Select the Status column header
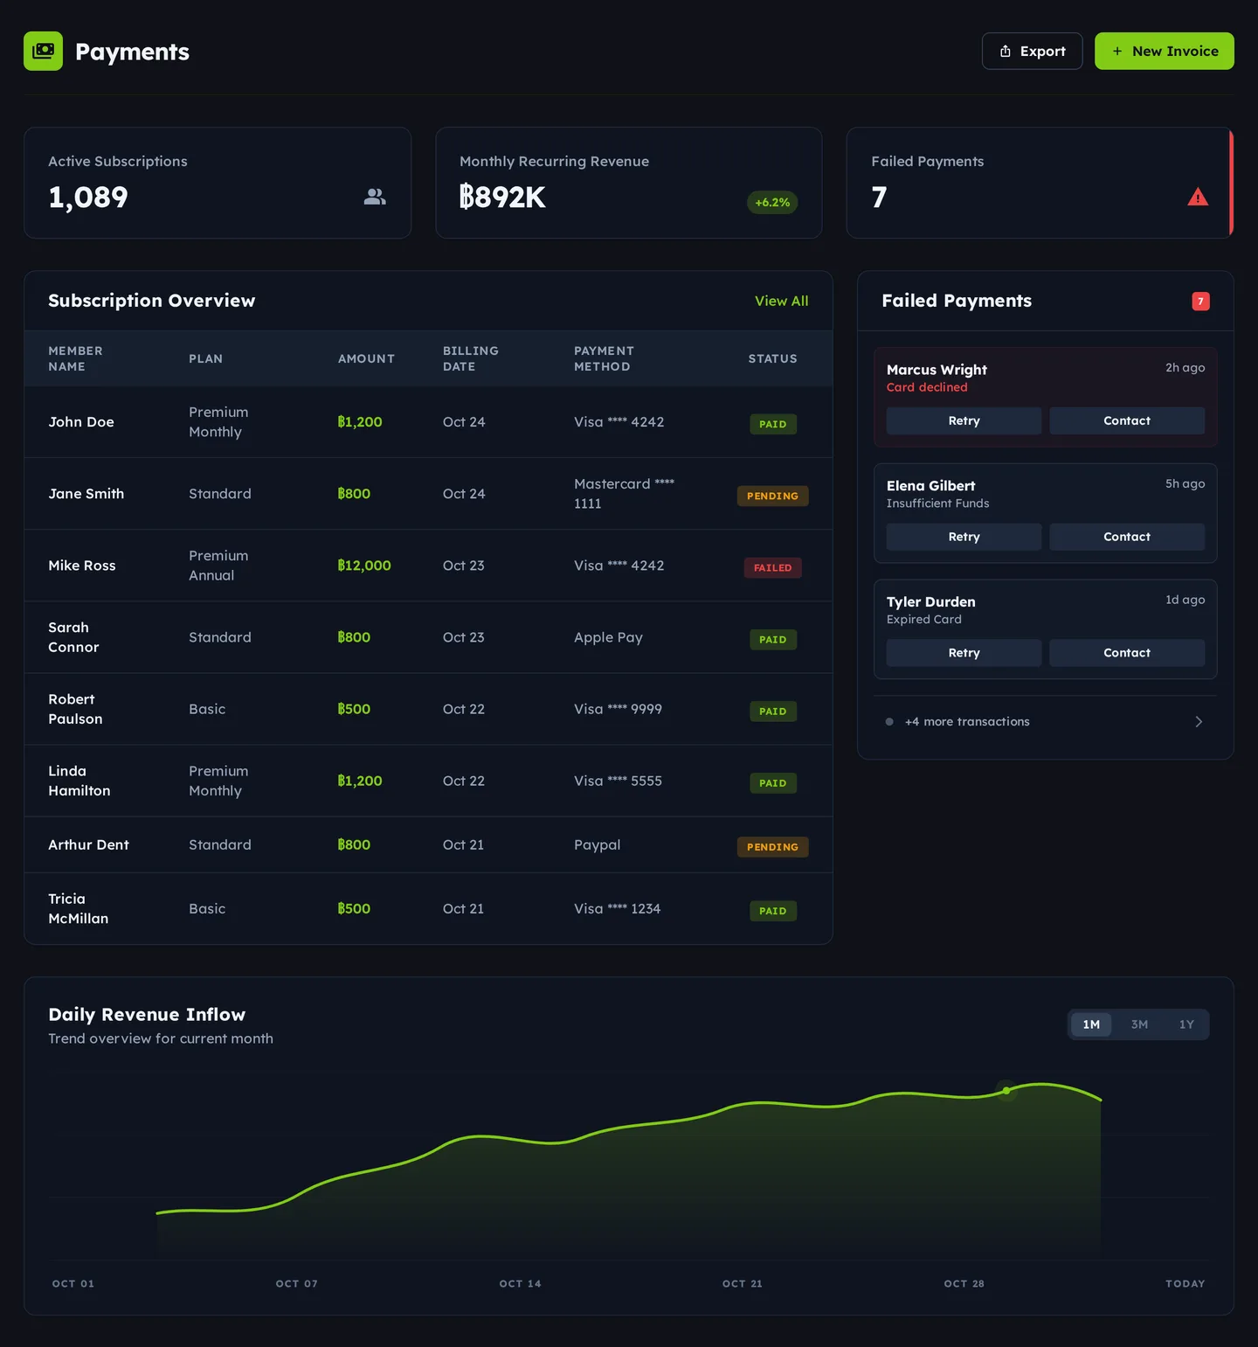Screen dimensions: 1258x1347 tap(772, 358)
